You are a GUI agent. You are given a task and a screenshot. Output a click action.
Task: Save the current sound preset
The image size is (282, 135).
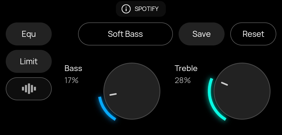(x=201, y=34)
